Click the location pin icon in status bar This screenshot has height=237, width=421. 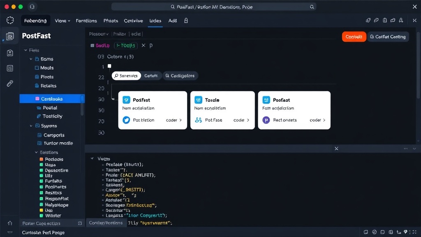(405, 232)
